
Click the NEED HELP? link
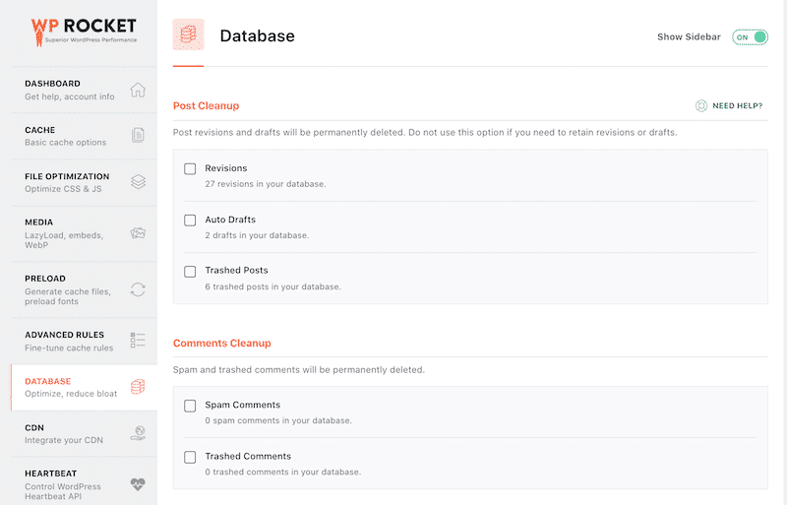(x=737, y=105)
